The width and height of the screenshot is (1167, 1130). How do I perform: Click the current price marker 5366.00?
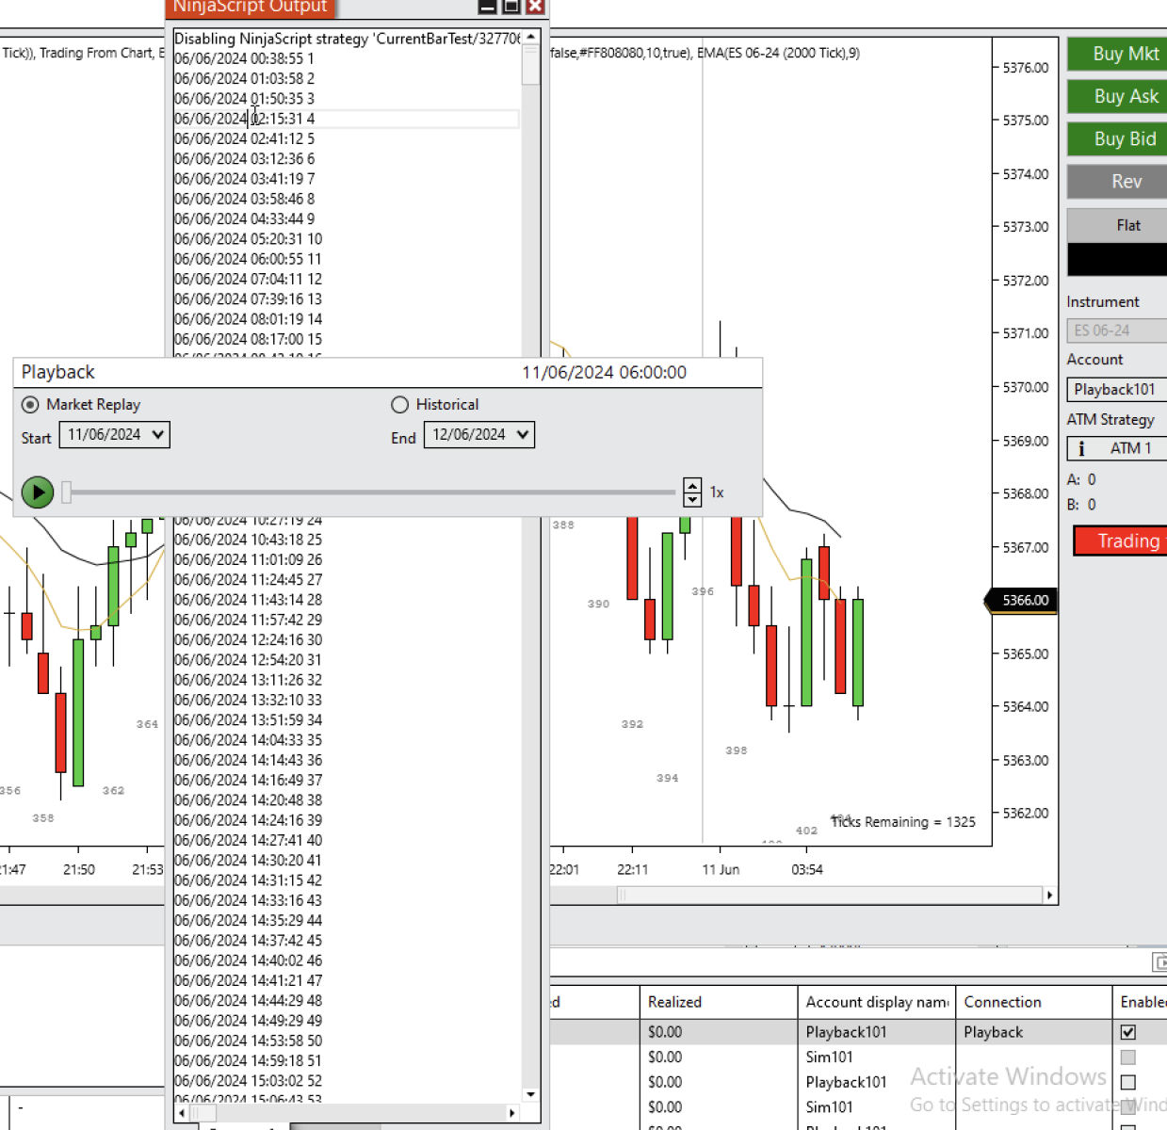(x=1021, y=600)
